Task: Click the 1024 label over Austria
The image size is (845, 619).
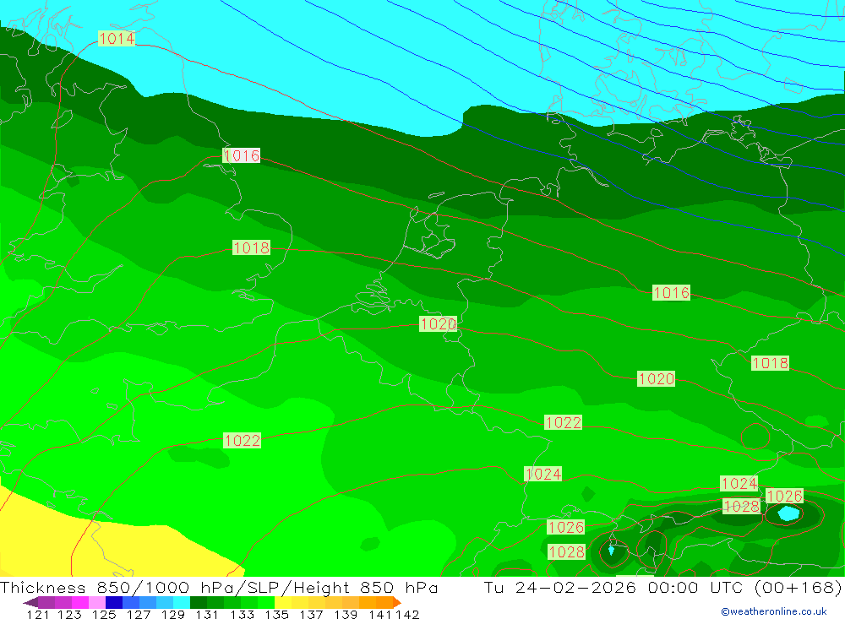Action: click(x=739, y=483)
